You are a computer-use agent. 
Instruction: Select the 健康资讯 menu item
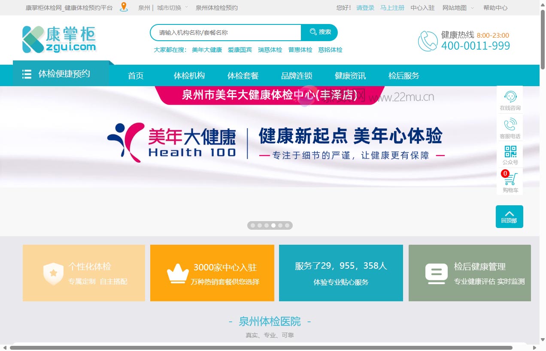pos(350,75)
